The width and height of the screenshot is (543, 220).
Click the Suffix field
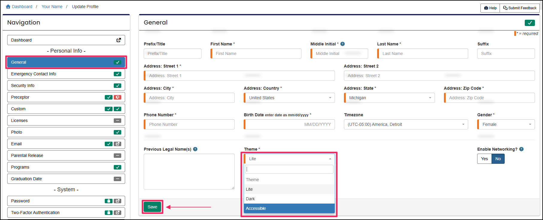(x=506, y=54)
